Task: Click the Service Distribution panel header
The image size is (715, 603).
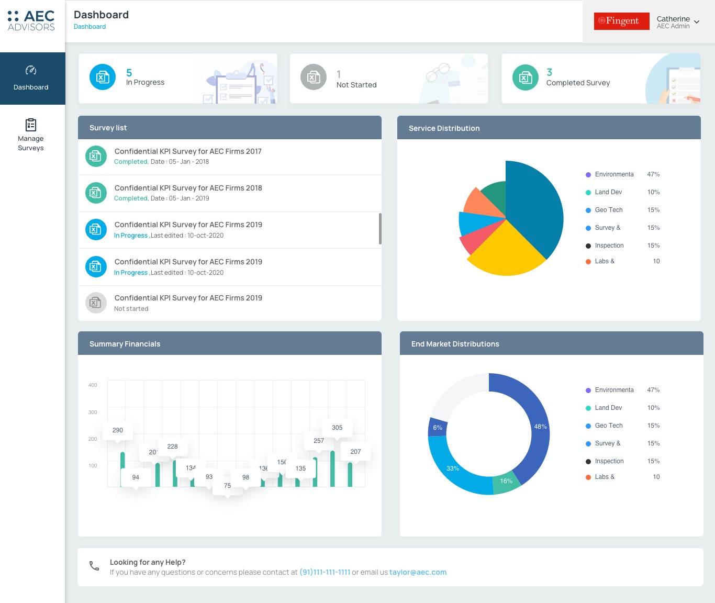Action: (x=549, y=128)
